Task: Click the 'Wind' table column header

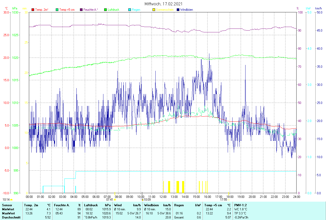Action: click(118, 205)
